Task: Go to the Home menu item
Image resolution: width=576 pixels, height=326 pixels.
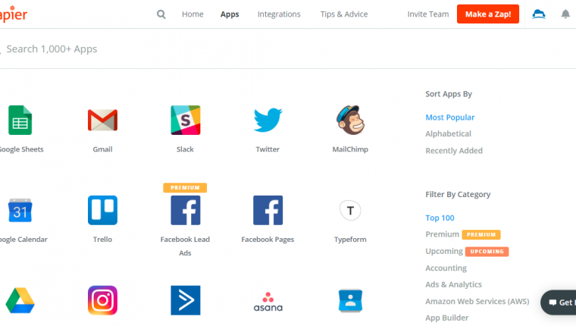Action: 193,14
